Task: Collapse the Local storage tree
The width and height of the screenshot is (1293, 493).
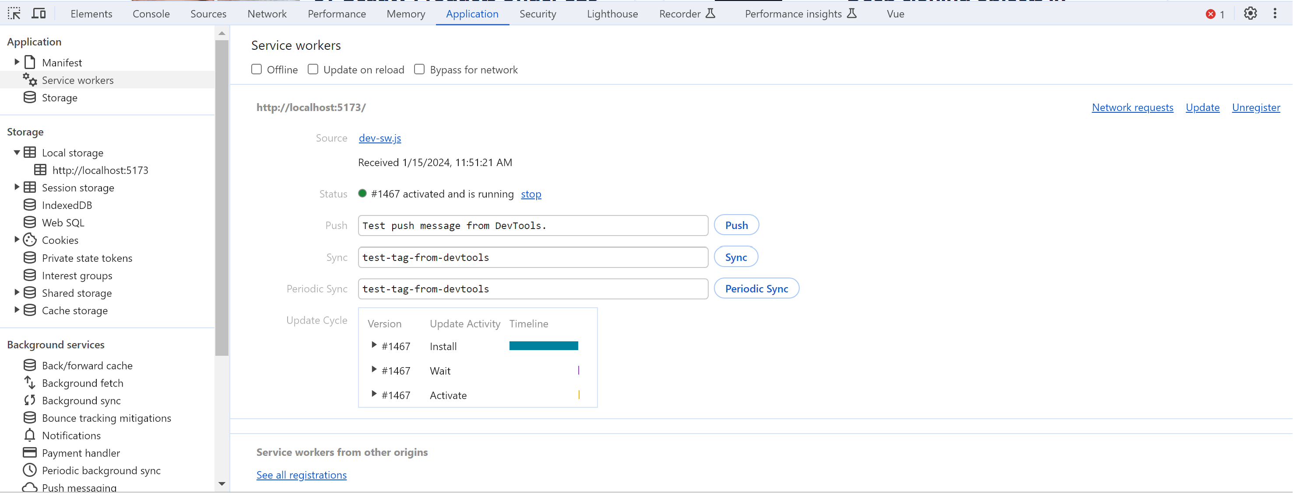Action: point(17,152)
